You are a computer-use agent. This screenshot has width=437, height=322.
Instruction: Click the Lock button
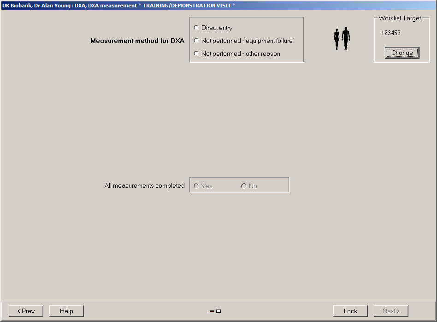350,311
